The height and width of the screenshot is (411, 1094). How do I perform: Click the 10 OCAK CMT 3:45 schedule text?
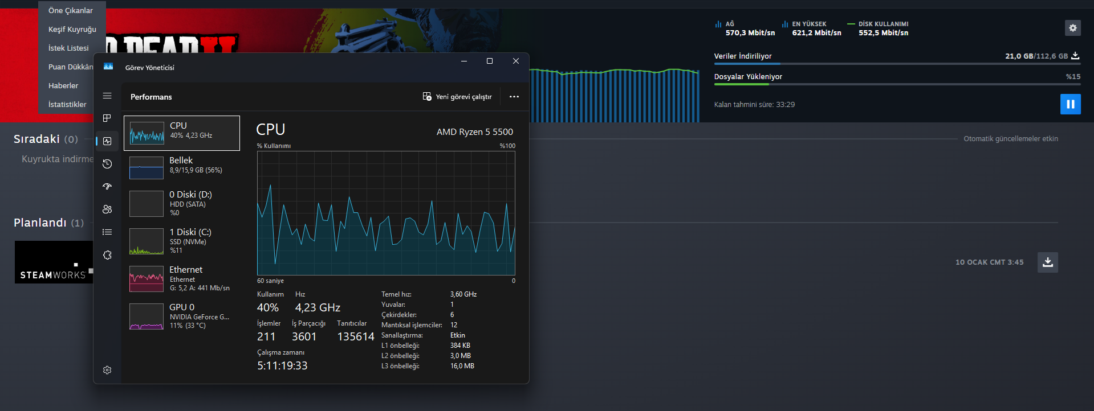990,262
